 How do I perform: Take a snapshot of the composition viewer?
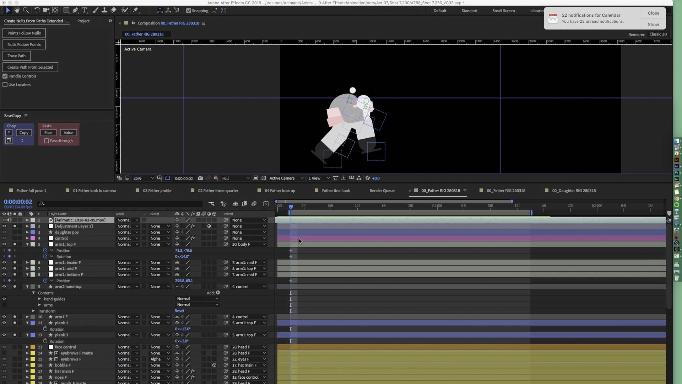[200, 178]
